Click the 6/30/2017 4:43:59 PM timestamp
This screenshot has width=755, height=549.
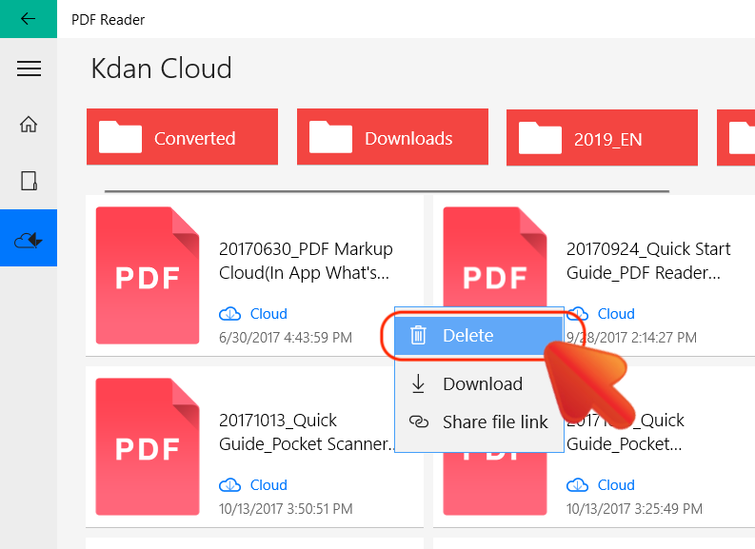click(286, 337)
